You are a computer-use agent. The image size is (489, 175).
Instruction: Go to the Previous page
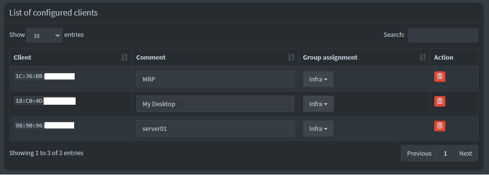click(x=419, y=153)
